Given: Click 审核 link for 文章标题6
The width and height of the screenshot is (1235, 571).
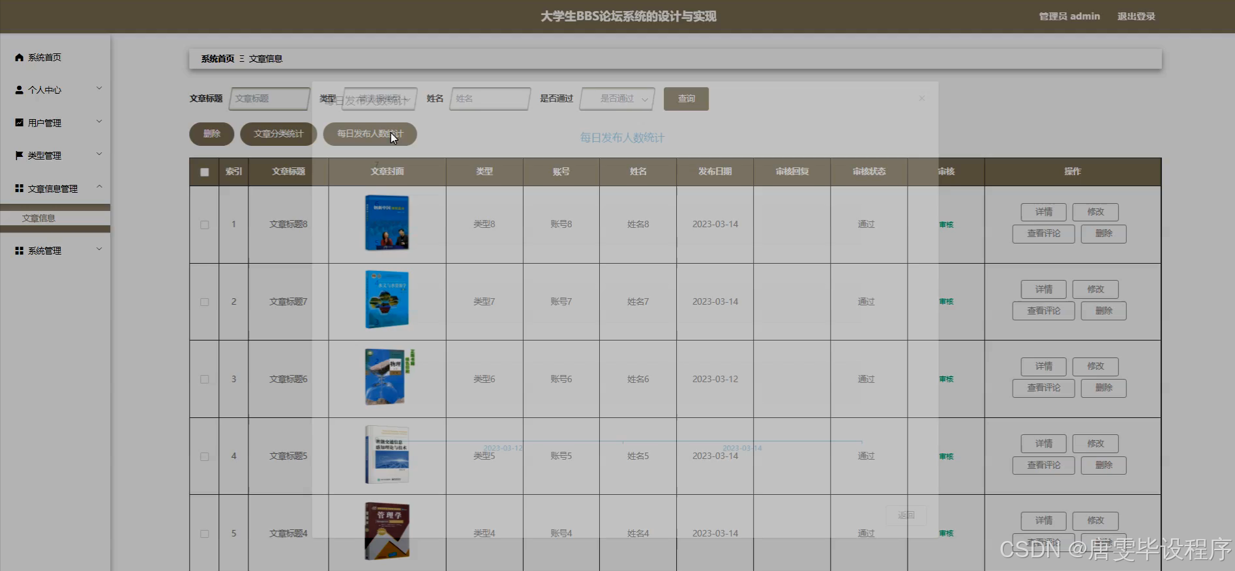Looking at the screenshot, I should [946, 379].
